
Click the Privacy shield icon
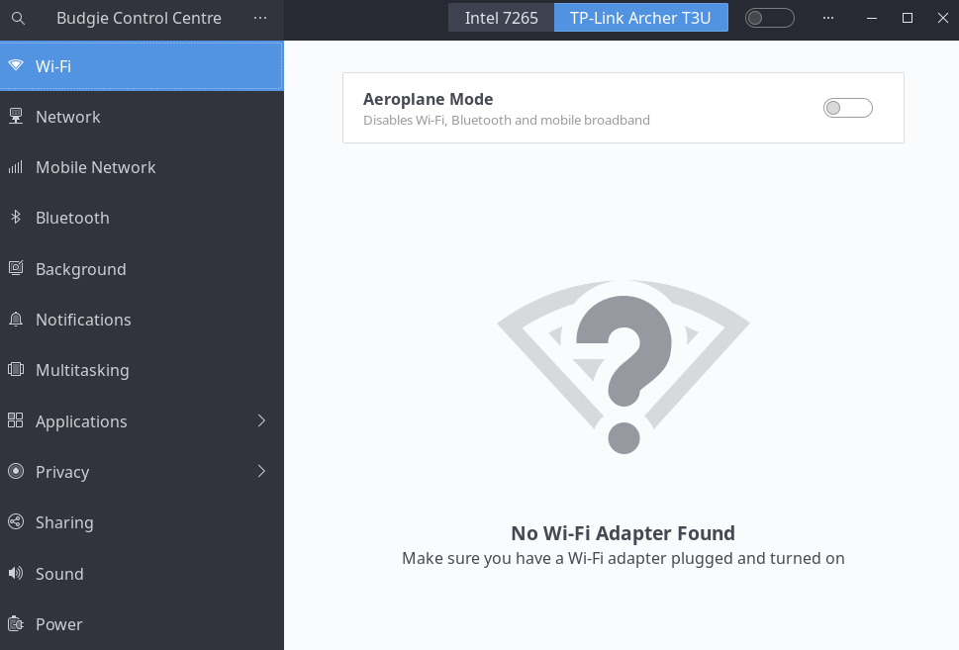[16, 471]
